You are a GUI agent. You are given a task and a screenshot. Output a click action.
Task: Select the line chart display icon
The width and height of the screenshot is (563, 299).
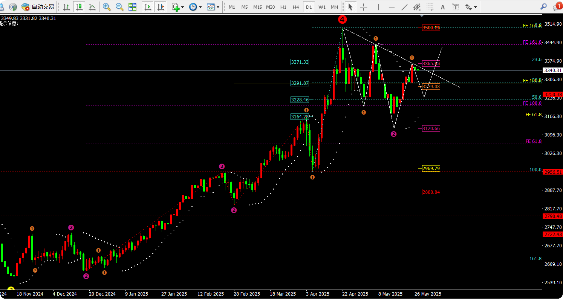[92, 7]
